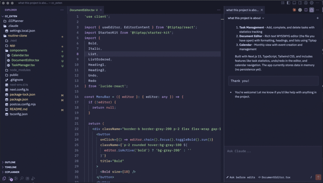Open next-env.d.ts file
Image resolution: width=323 pixels, height=183 pixels.
(x=19, y=85)
